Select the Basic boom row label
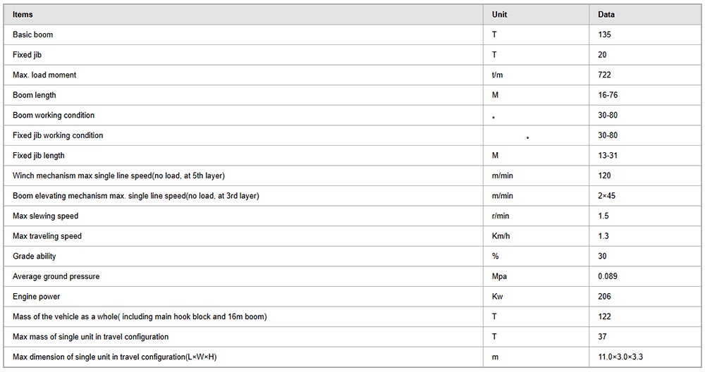This screenshot has height=372, width=705. pos(33,35)
